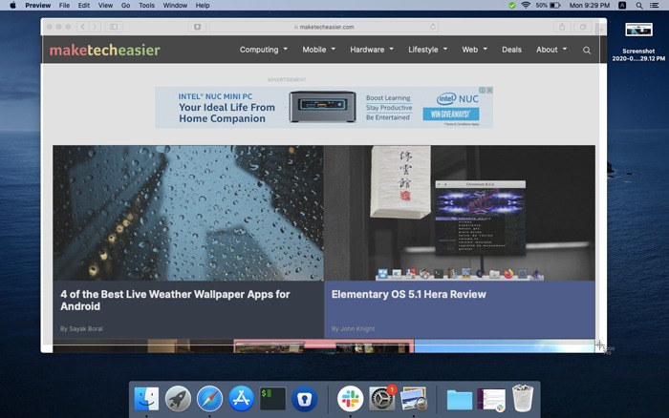The width and height of the screenshot is (669, 418).
Task: Expand the About dropdown
Action: click(x=551, y=50)
